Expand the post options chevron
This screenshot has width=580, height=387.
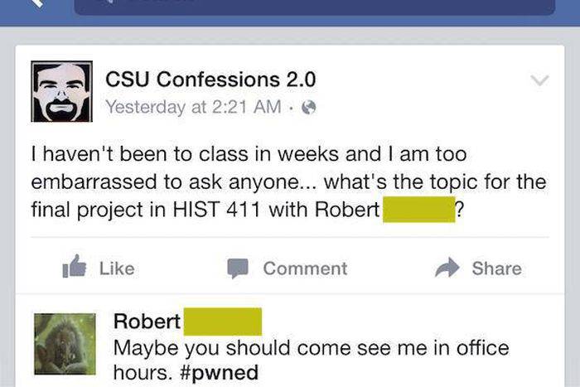539,81
